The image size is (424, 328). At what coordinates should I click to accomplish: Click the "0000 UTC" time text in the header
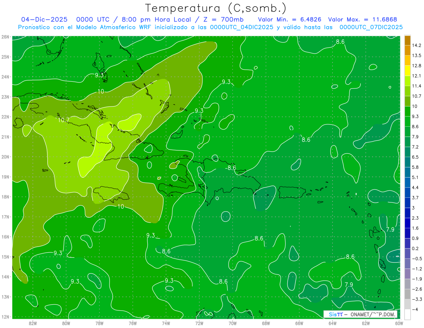tap(92, 19)
